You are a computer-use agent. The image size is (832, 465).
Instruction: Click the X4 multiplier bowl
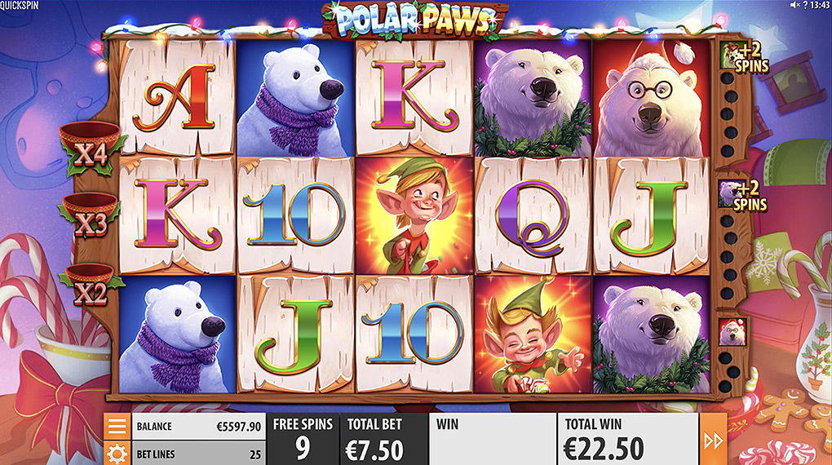click(x=91, y=148)
